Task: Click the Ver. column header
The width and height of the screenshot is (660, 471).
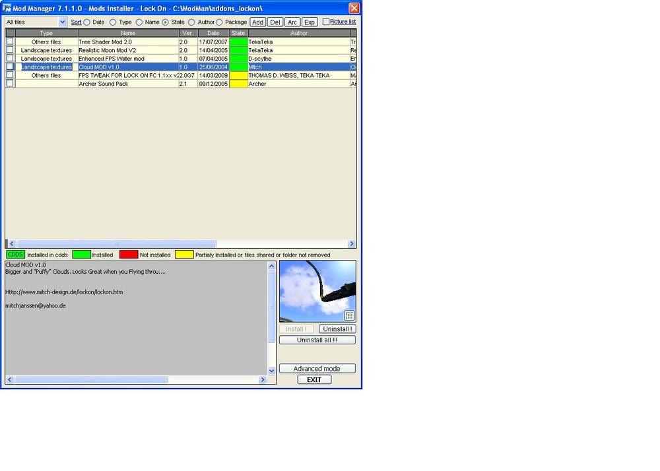Action: [x=188, y=33]
